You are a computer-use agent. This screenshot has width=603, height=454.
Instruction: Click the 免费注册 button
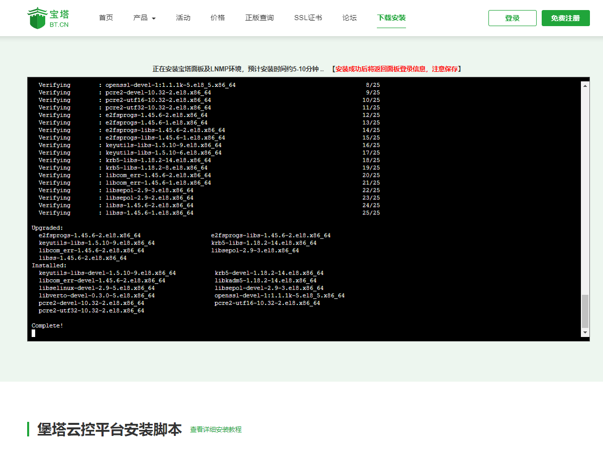[x=565, y=18]
